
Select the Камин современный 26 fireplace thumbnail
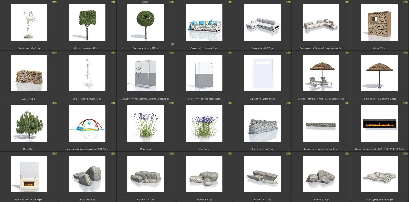[x=29, y=174]
